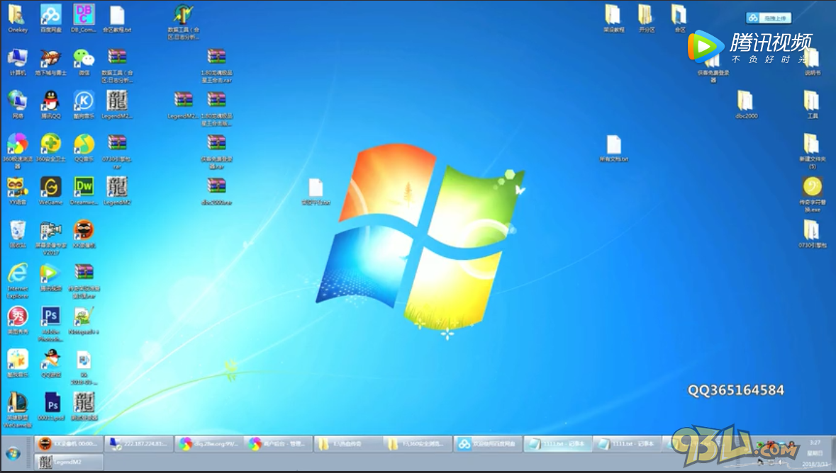Image resolution: width=836 pixels, height=473 pixels.
Task: Open the dbc2000 folder
Action: 746,105
